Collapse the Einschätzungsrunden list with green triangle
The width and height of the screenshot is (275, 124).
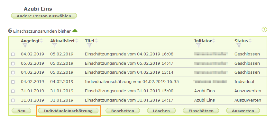click(x=75, y=31)
